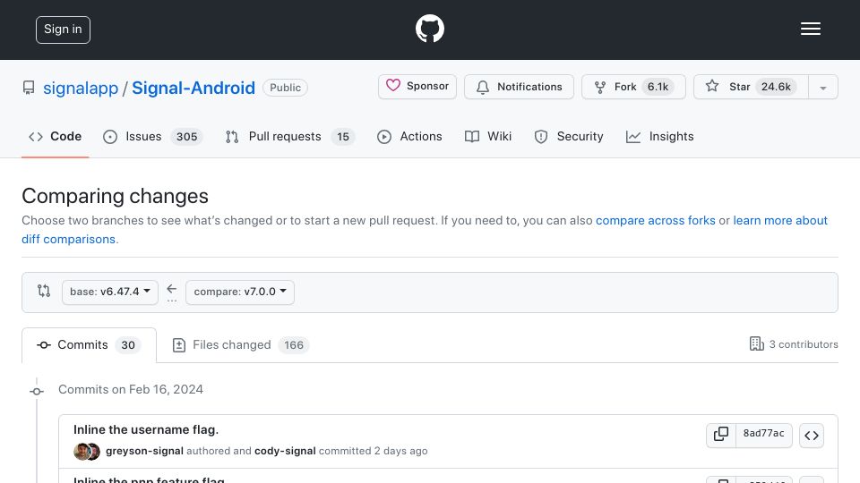Open learn more about diff comparisons link
860x483 pixels.
780,220
